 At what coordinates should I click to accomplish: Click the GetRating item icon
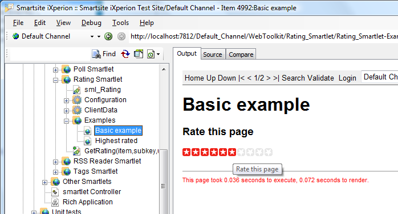76,151
